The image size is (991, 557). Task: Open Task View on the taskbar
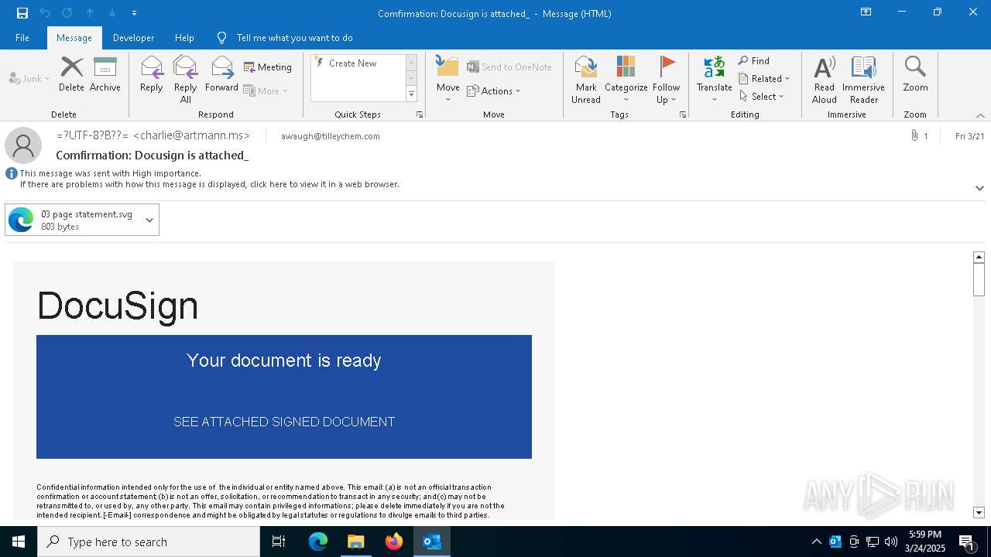tap(279, 542)
